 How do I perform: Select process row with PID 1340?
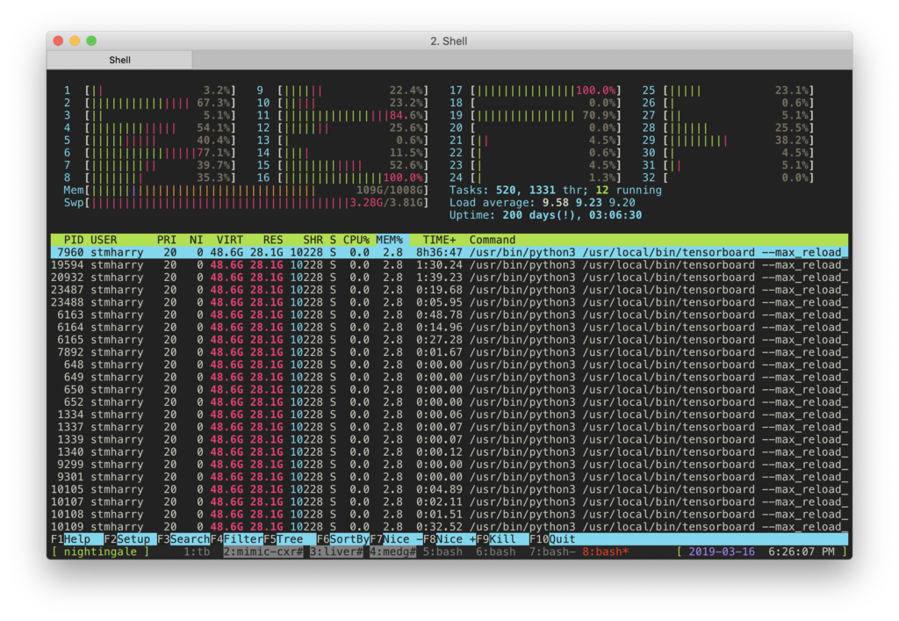(449, 451)
